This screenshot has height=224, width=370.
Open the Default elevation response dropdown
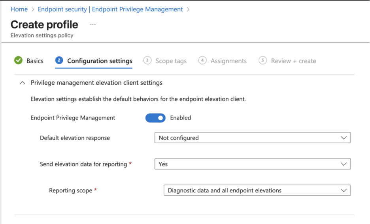(x=252, y=138)
